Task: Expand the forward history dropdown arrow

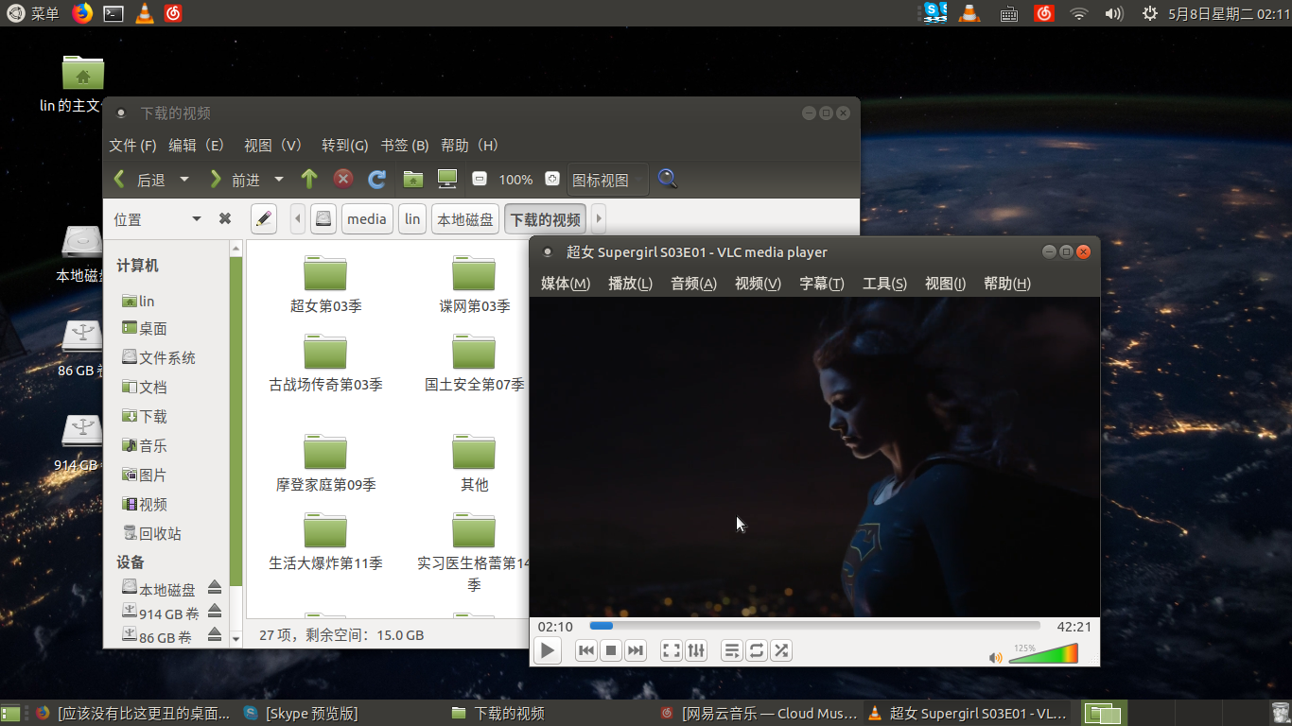Action: 279,179
